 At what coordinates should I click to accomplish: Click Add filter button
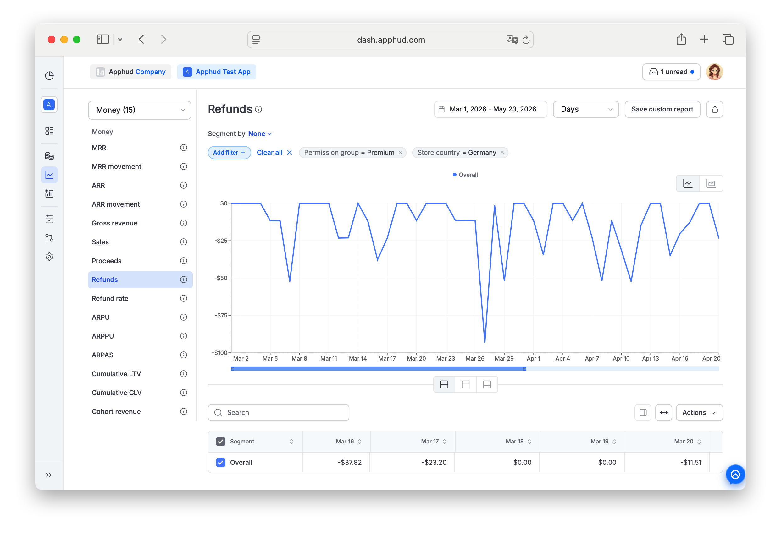click(x=229, y=153)
